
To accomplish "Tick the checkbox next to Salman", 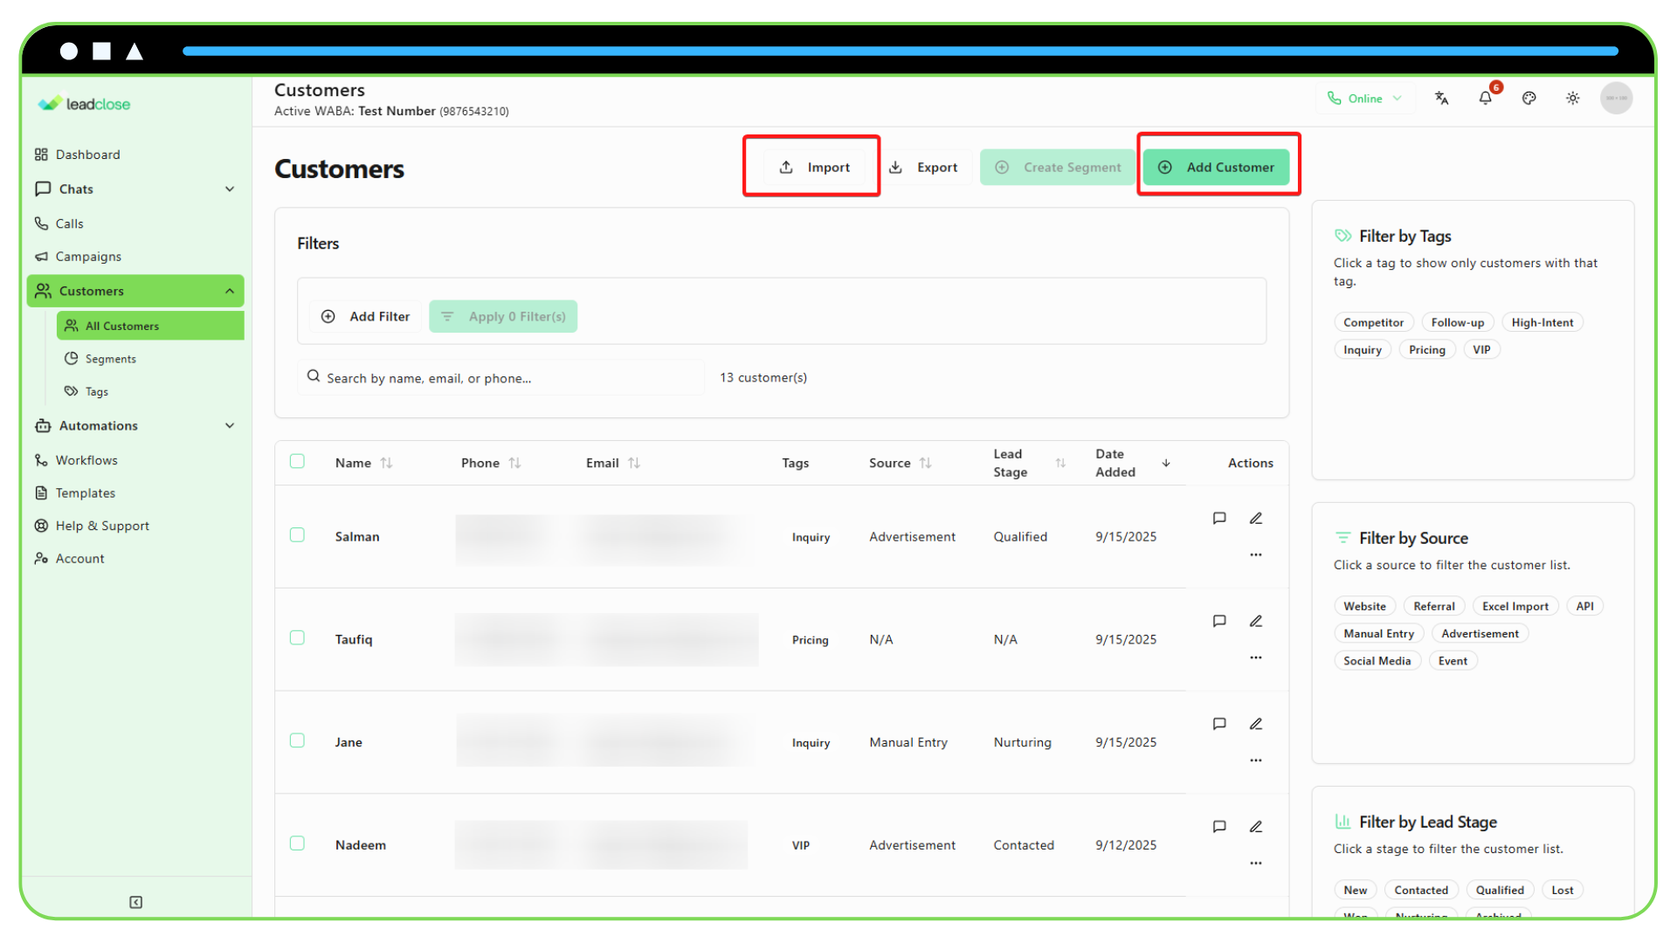I will pyautogui.click(x=297, y=534).
